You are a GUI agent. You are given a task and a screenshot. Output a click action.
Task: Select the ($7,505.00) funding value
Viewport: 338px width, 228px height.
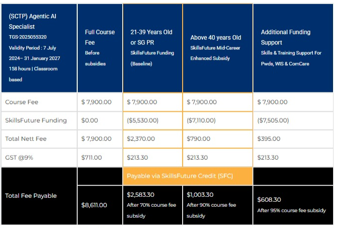273,121
